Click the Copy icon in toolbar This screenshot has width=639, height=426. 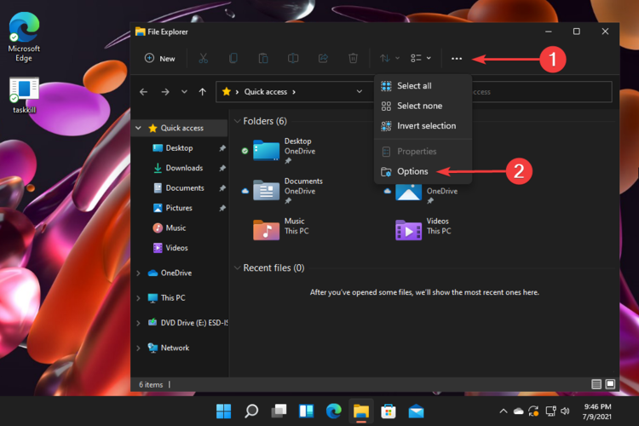click(x=233, y=58)
